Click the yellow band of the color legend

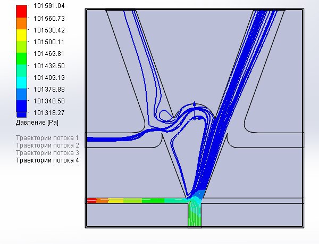pos(21,35)
